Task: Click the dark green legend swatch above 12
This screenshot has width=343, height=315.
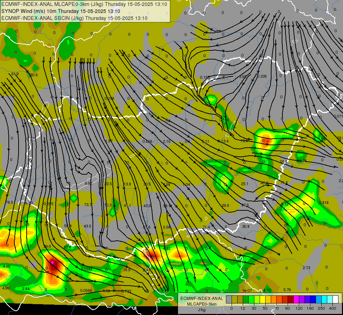Action: pos(246,299)
